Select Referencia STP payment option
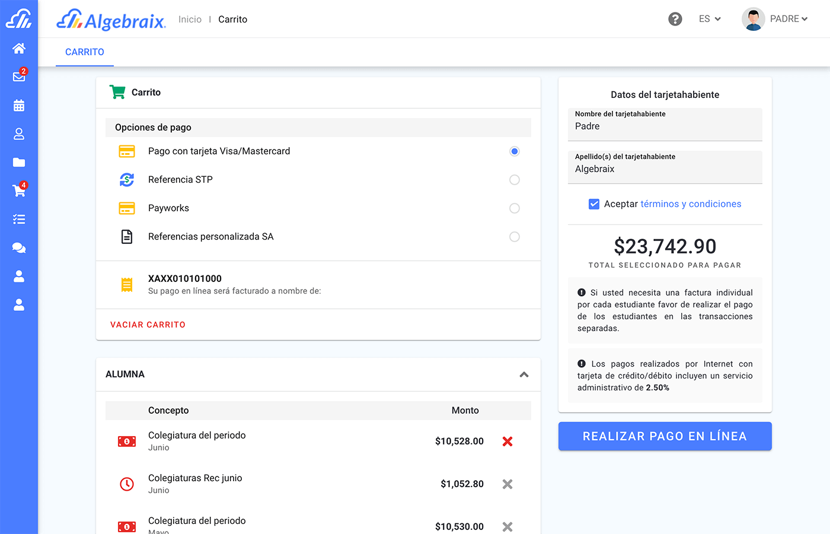Screen dimensions: 830x534 [514, 180]
